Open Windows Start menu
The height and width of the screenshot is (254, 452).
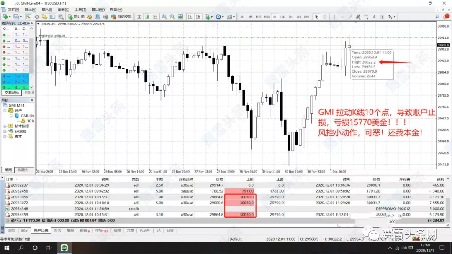pyautogui.click(x=7, y=248)
